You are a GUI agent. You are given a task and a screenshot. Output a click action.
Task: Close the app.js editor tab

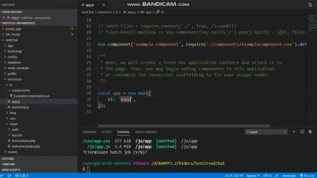click(104, 5)
